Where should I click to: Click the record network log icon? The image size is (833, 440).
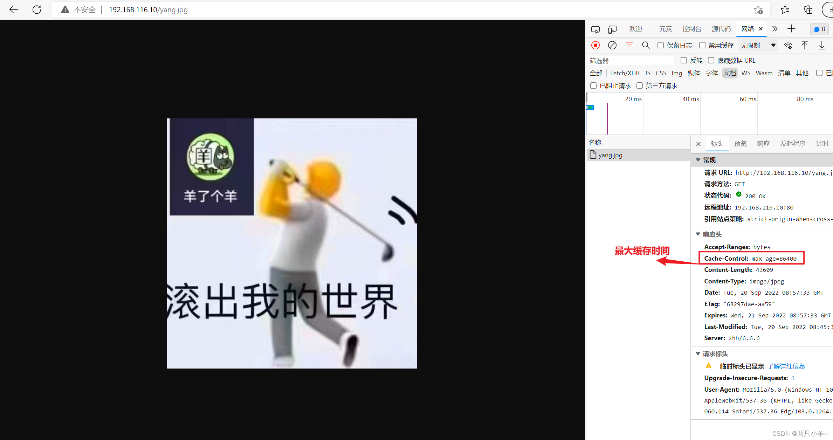[x=596, y=45]
